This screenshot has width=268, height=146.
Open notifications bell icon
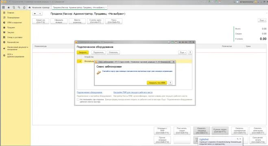click(24, 7)
